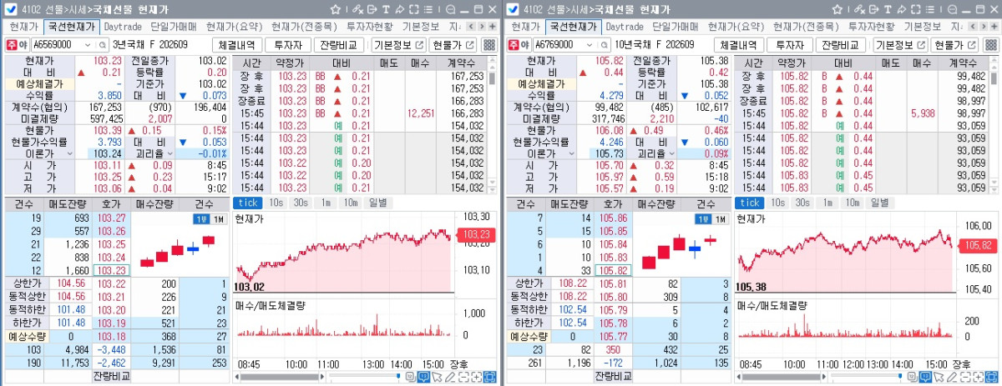Click cursor pointer tool under left chart
This screenshot has height=386, width=1002.
click(437, 377)
